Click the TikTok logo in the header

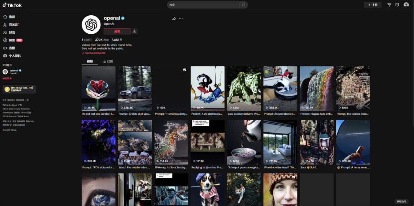coord(12,5)
